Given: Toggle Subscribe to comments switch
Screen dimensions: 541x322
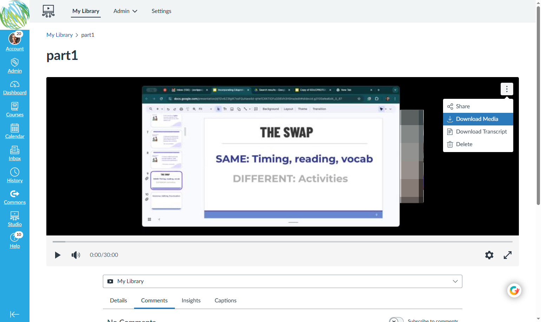Looking at the screenshot, I should pos(396,321).
